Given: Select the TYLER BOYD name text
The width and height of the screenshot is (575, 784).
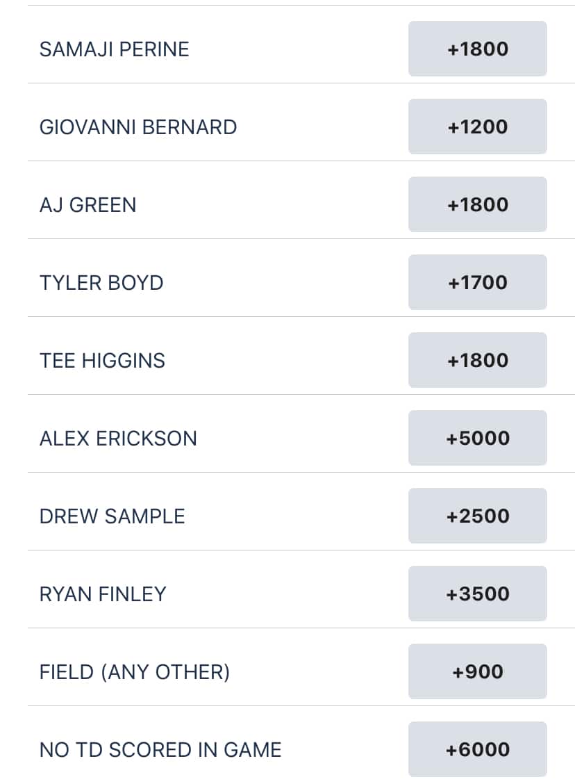Looking at the screenshot, I should (x=101, y=283).
